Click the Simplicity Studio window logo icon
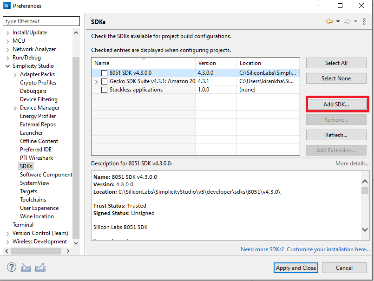This screenshot has width=374, height=281. (x=7, y=6)
